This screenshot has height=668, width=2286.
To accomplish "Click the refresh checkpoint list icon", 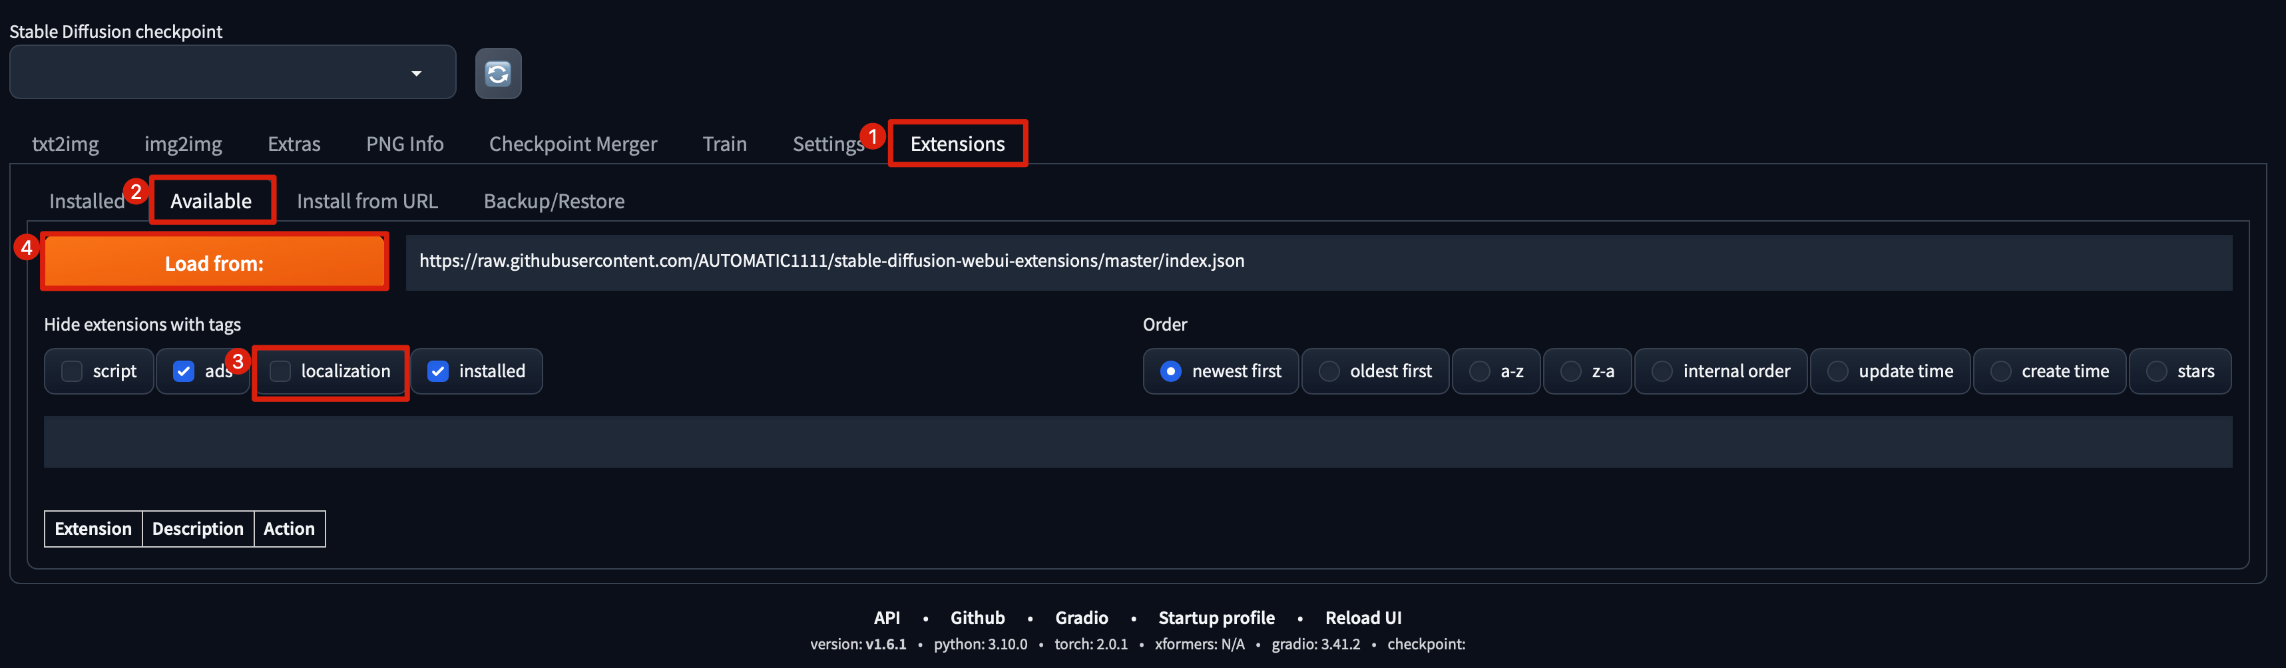I will [498, 74].
